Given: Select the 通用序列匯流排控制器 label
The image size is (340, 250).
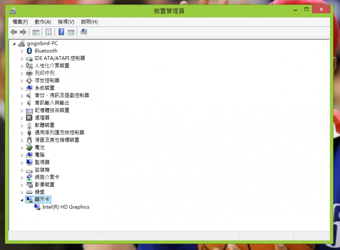Looking at the screenshot, I should (59, 133).
